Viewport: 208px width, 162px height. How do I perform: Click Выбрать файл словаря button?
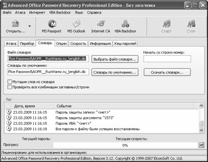click(115, 59)
